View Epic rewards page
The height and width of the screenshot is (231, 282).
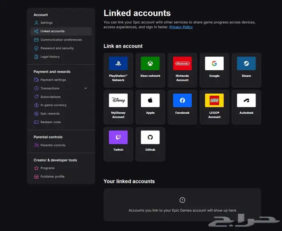(x=61, y=114)
